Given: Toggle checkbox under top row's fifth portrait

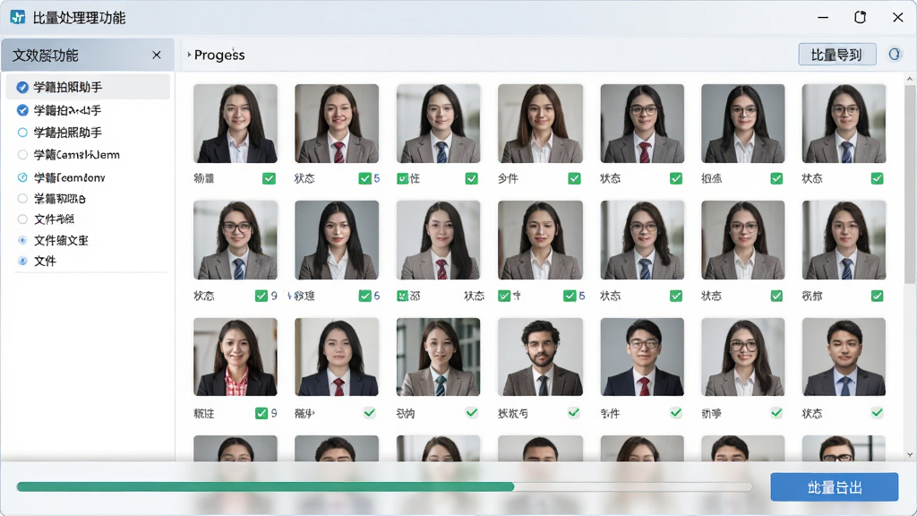Looking at the screenshot, I should (676, 178).
